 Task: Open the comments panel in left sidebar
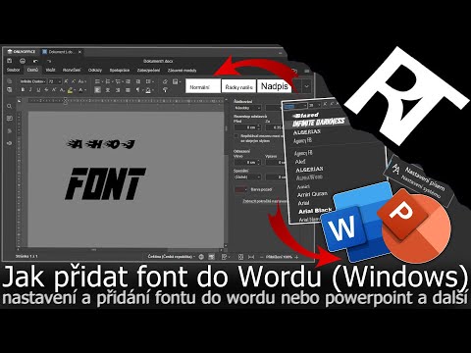click(x=10, y=119)
